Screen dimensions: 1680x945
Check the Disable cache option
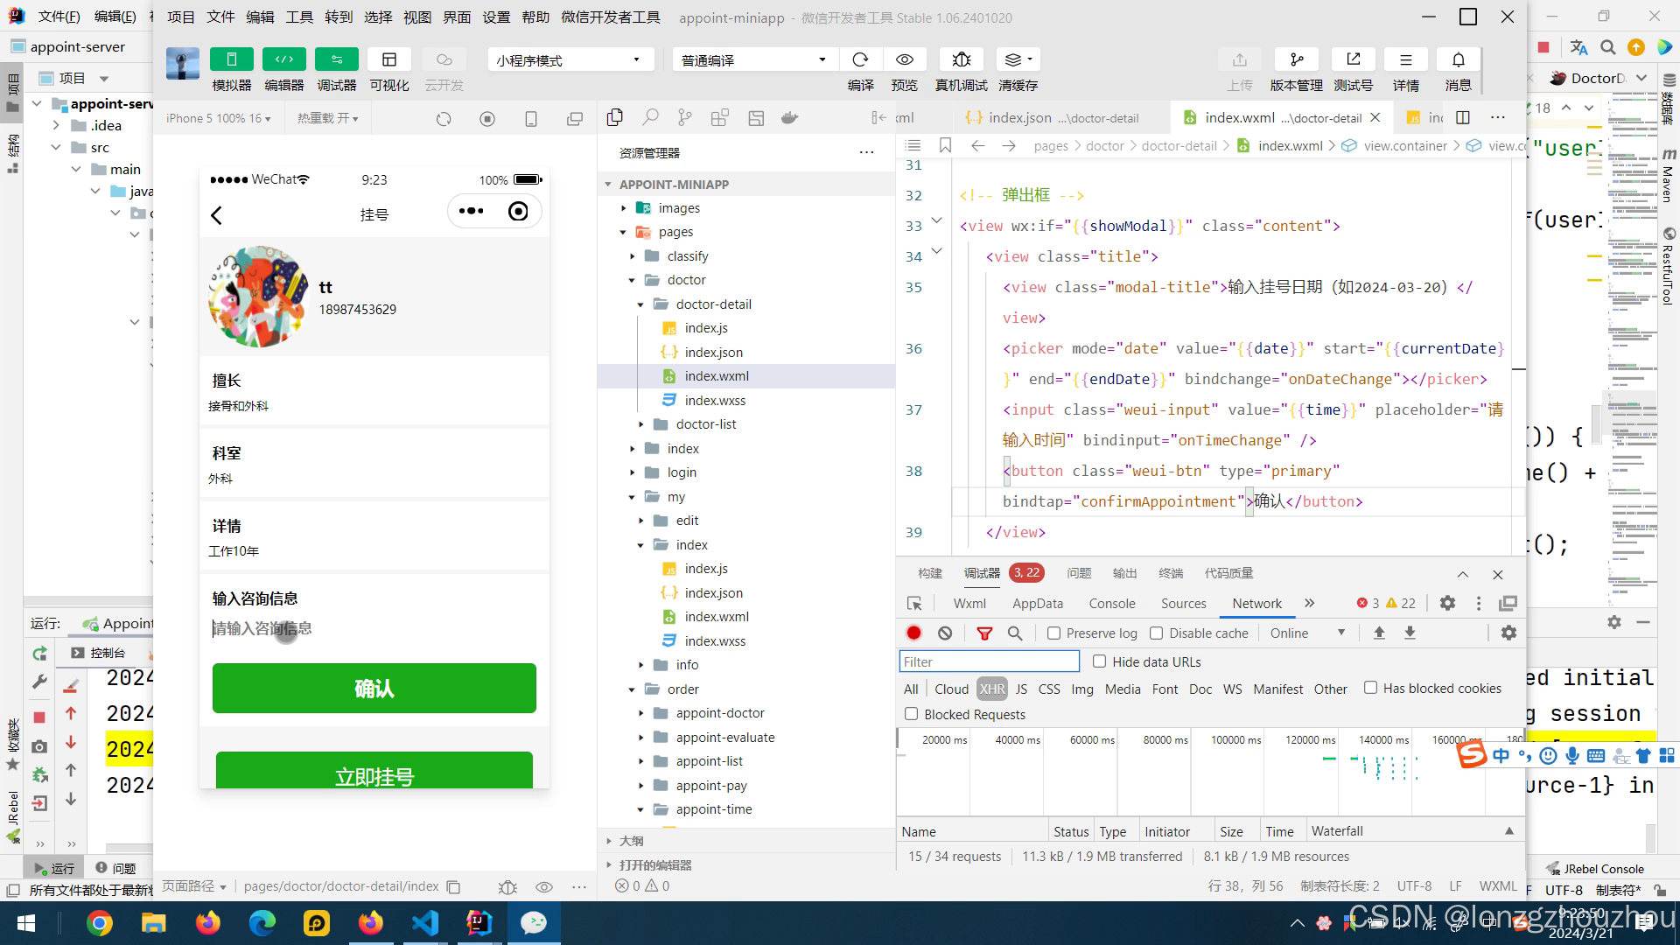coord(1157,633)
